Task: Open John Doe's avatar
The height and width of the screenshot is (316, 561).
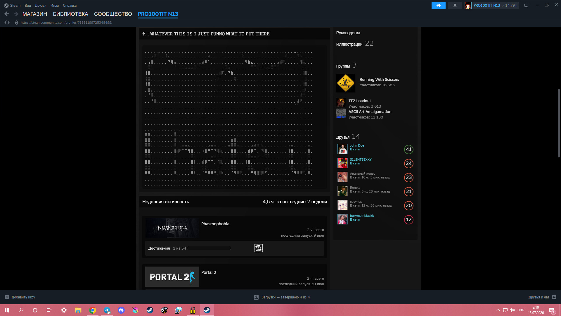Action: 343,149
